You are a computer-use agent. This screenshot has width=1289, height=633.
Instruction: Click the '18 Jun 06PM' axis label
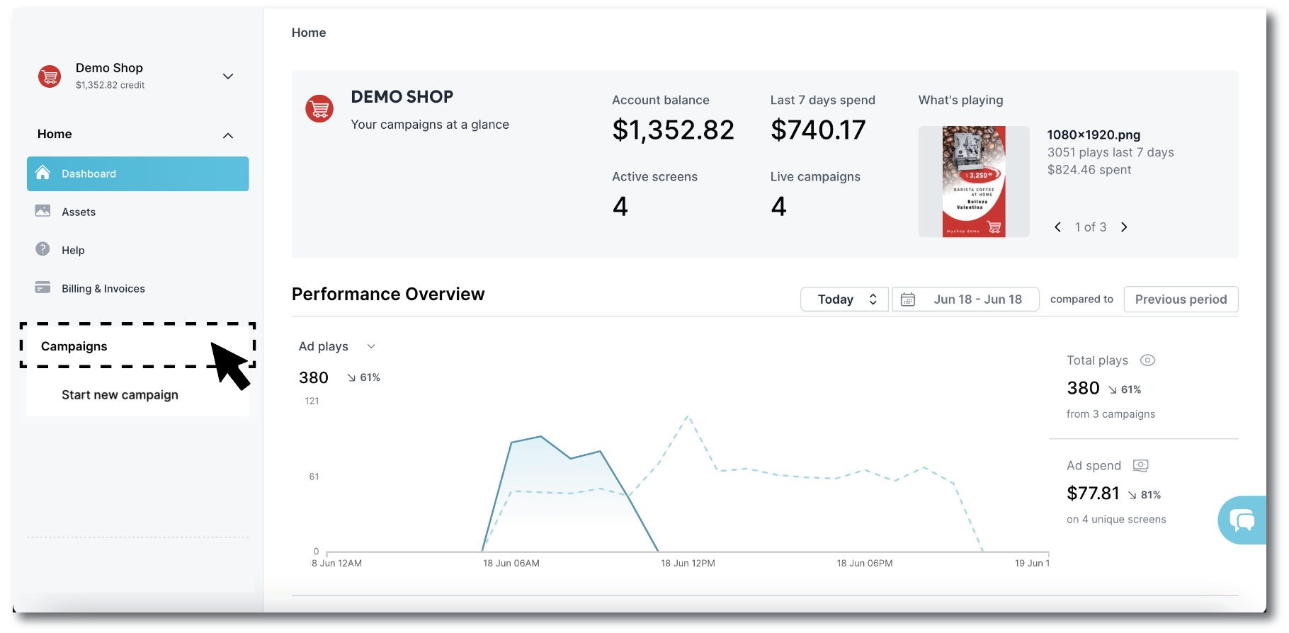(865, 564)
